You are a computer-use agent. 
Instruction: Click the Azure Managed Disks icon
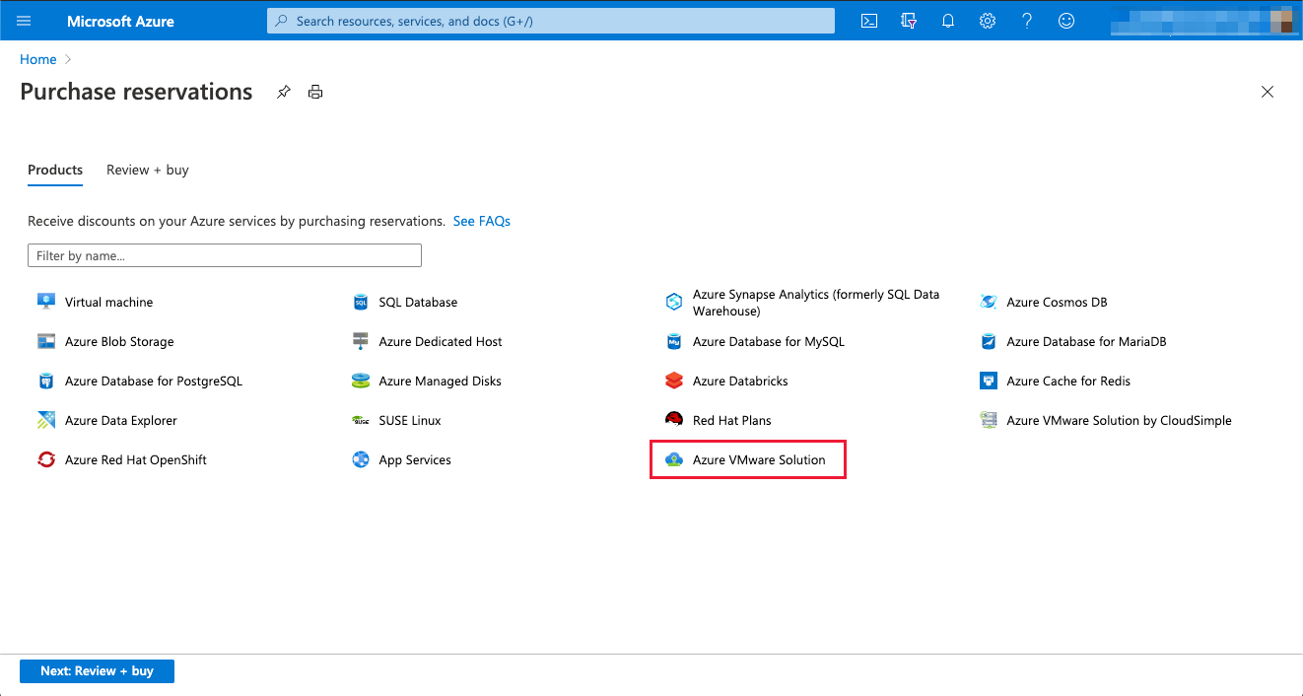[x=361, y=381]
